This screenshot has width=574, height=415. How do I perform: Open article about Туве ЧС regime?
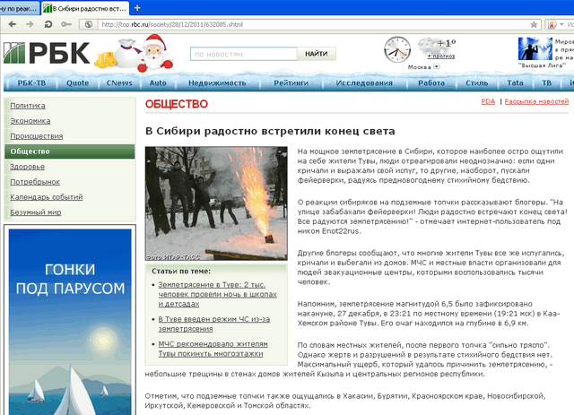[213, 324]
